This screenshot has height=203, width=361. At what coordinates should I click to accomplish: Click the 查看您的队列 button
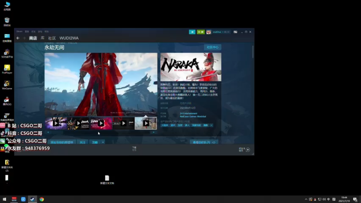(x=204, y=142)
